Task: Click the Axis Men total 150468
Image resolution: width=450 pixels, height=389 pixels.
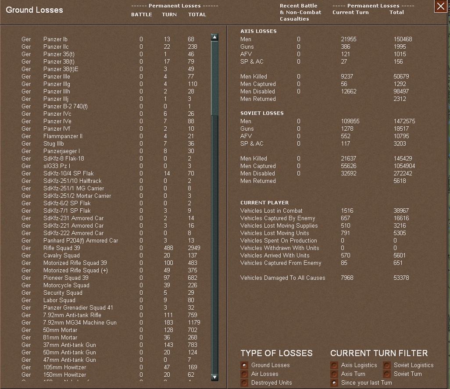Action: click(x=403, y=39)
